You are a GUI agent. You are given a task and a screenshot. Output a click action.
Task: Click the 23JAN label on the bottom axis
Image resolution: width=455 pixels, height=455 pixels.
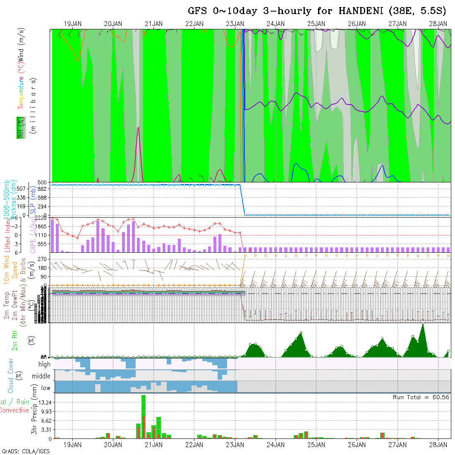tap(235, 445)
